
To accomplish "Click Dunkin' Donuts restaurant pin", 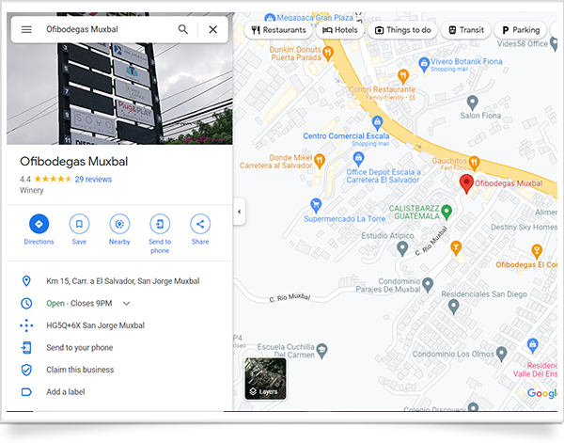I will (x=328, y=54).
